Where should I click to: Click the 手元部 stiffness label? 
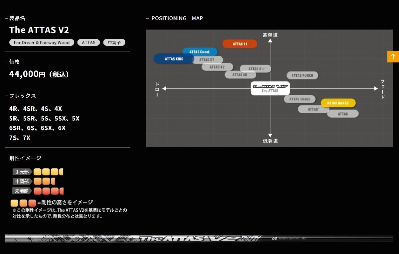[22, 172]
